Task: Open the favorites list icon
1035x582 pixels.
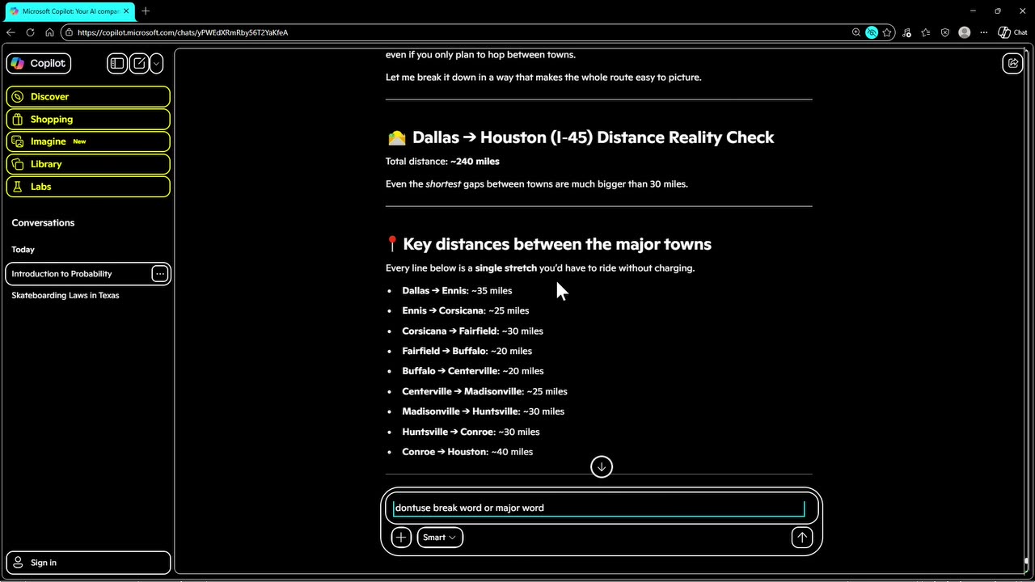Action: tap(926, 32)
